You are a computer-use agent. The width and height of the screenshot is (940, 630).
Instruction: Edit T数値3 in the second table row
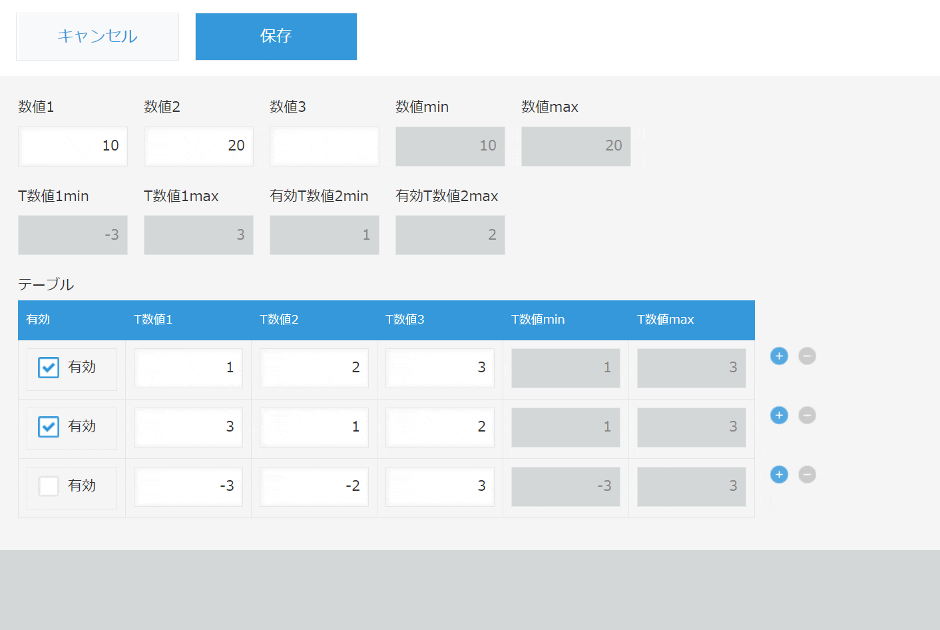440,428
